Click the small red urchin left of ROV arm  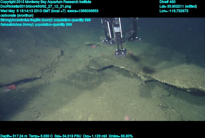tap(93, 46)
